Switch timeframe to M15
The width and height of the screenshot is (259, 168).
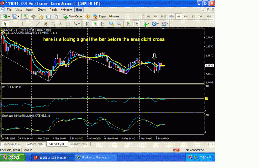coord(163,17)
